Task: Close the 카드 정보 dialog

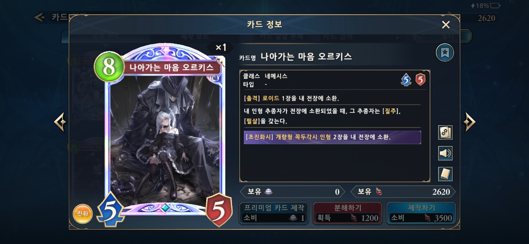Action: point(446,25)
